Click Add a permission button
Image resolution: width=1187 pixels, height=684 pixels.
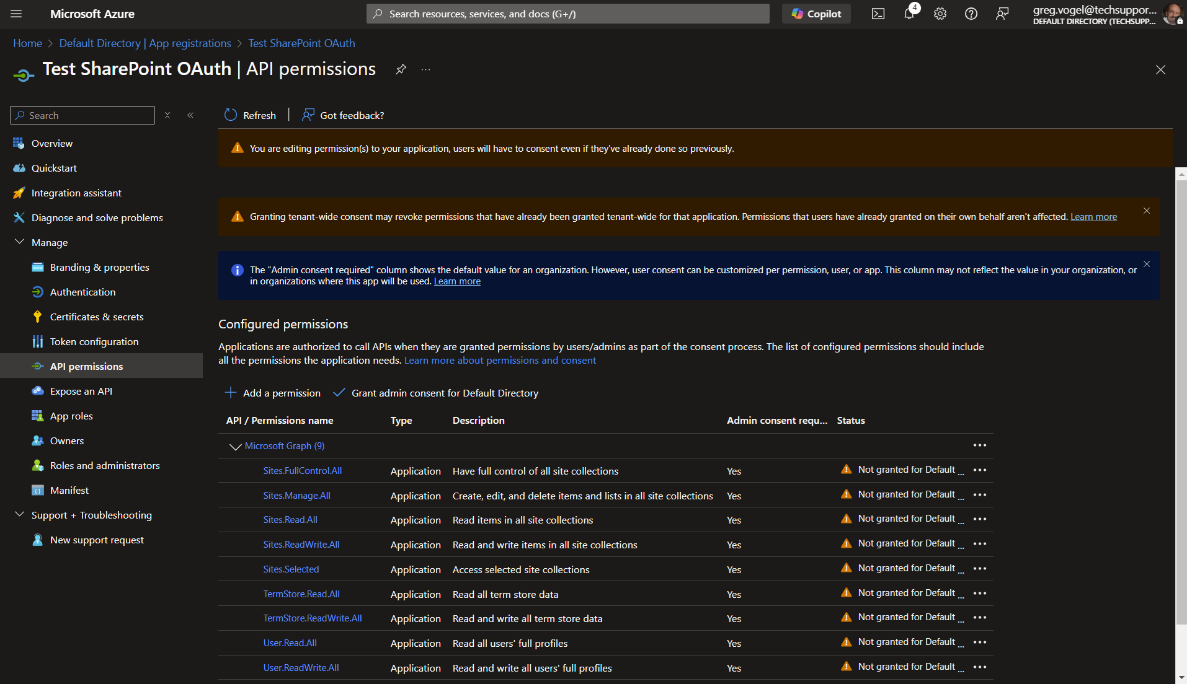tap(273, 393)
